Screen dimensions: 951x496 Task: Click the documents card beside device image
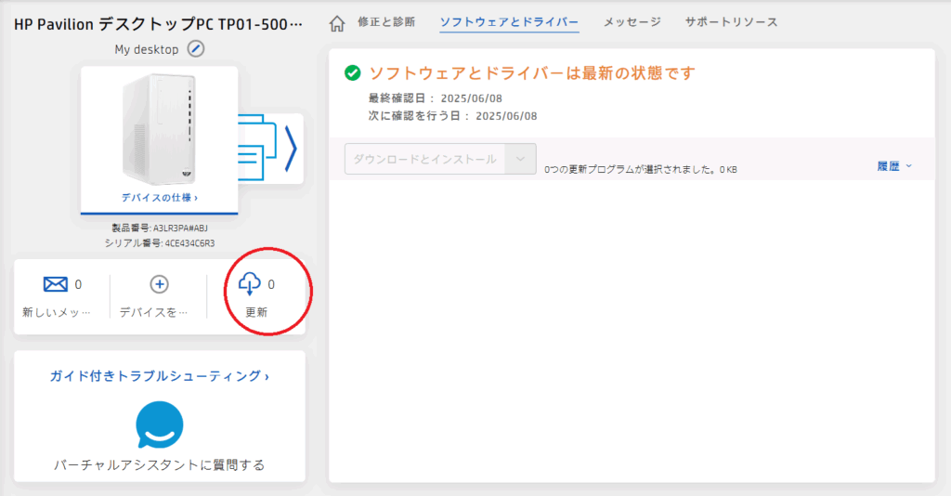click(257, 148)
